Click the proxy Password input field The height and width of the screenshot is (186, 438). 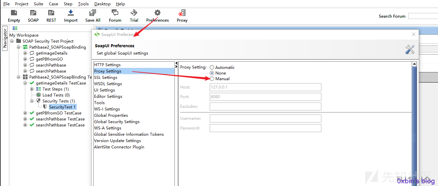click(266, 128)
